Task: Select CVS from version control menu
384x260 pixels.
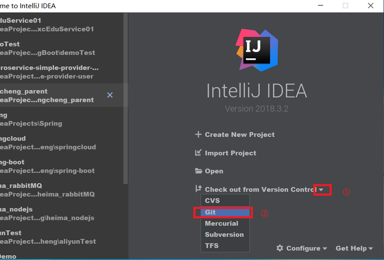Action: pyautogui.click(x=225, y=200)
